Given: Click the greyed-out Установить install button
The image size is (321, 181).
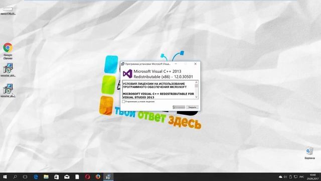Looking at the screenshot, I should tap(179, 107).
